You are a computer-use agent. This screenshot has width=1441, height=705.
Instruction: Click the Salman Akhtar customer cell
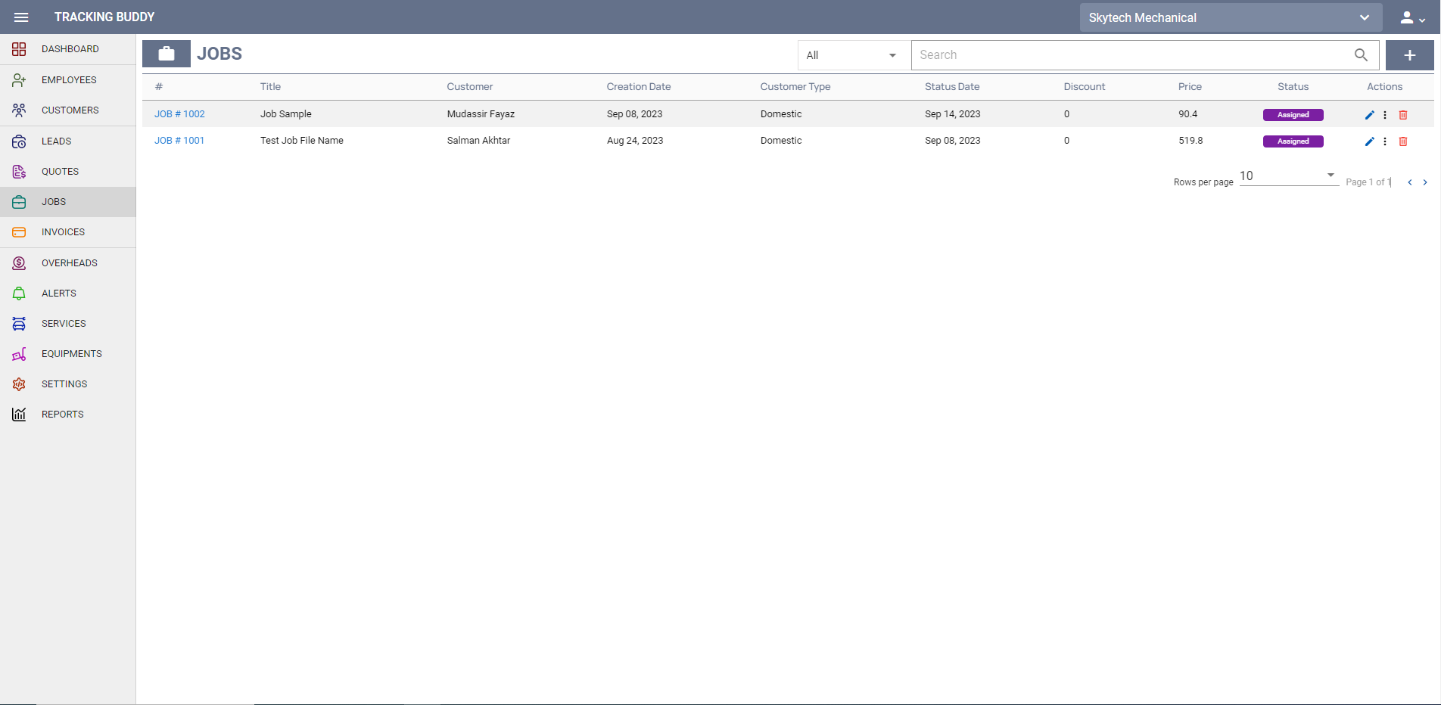pyautogui.click(x=478, y=141)
